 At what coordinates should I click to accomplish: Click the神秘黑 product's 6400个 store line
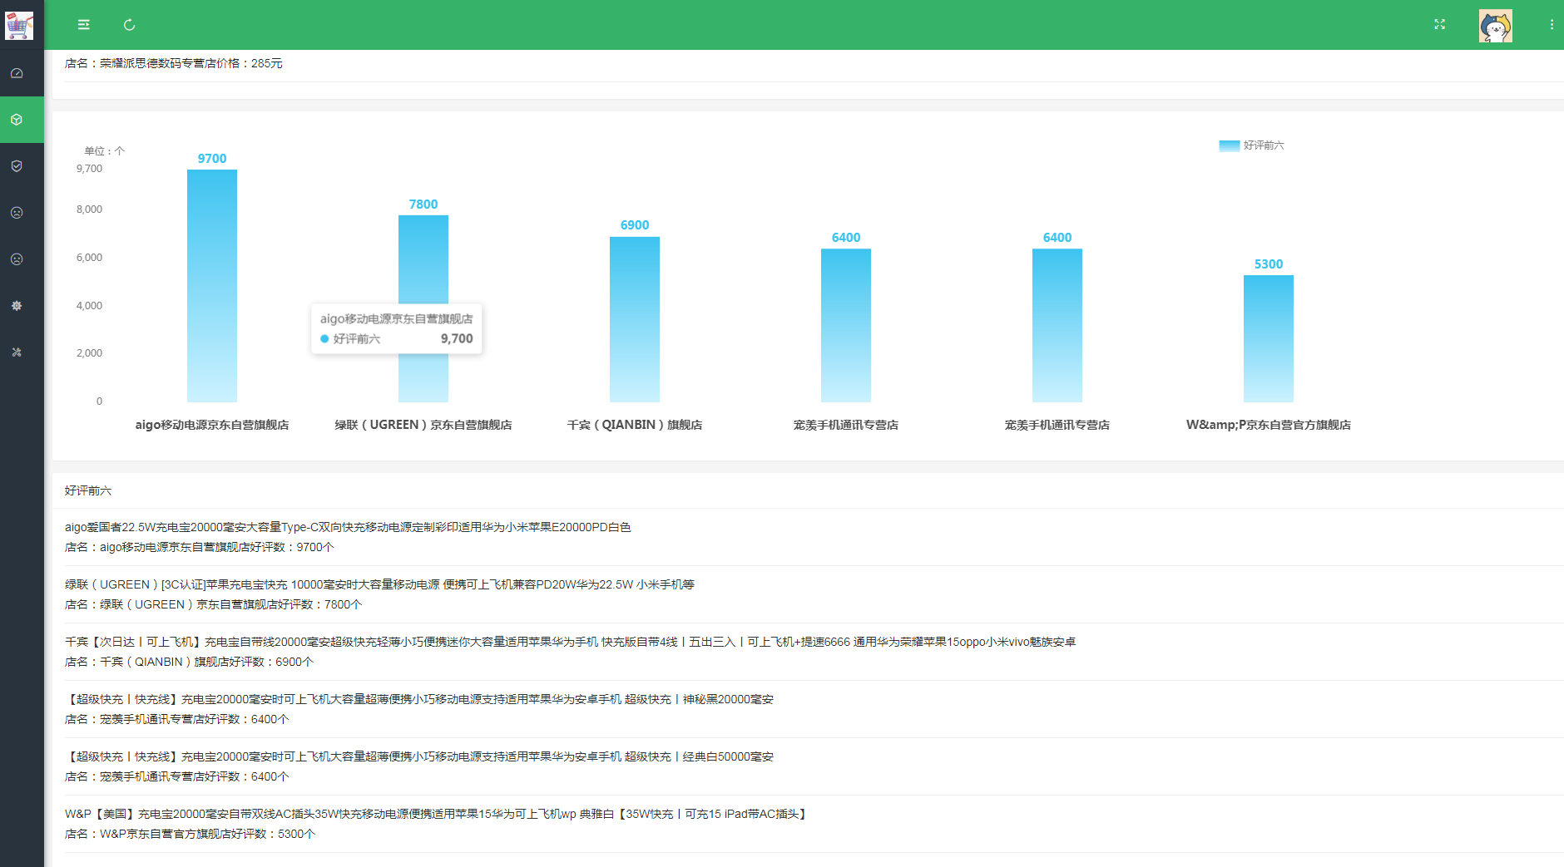click(x=177, y=720)
